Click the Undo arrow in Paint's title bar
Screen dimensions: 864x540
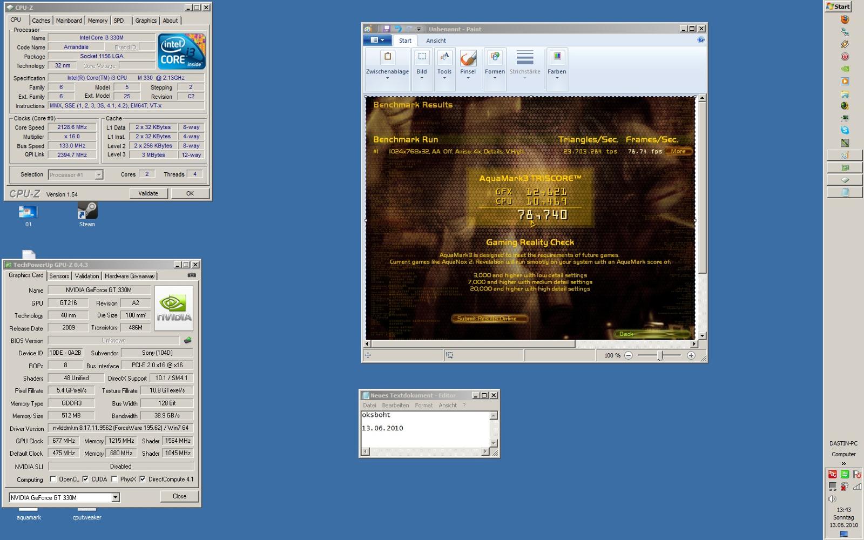[x=398, y=29]
